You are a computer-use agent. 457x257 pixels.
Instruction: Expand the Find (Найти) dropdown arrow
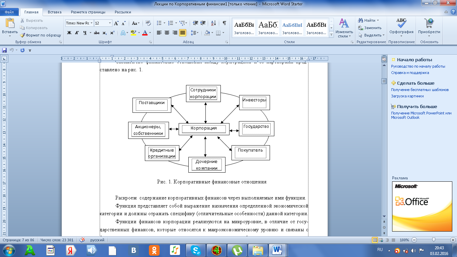[x=378, y=20]
